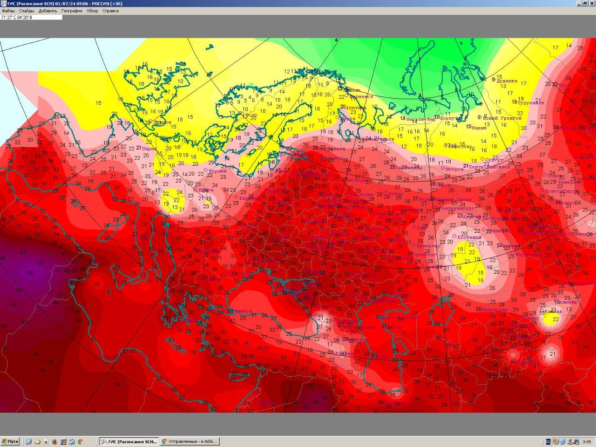Viewport: 596px width, 447px height.
Task: Open the Справка menu
Action: (x=110, y=11)
